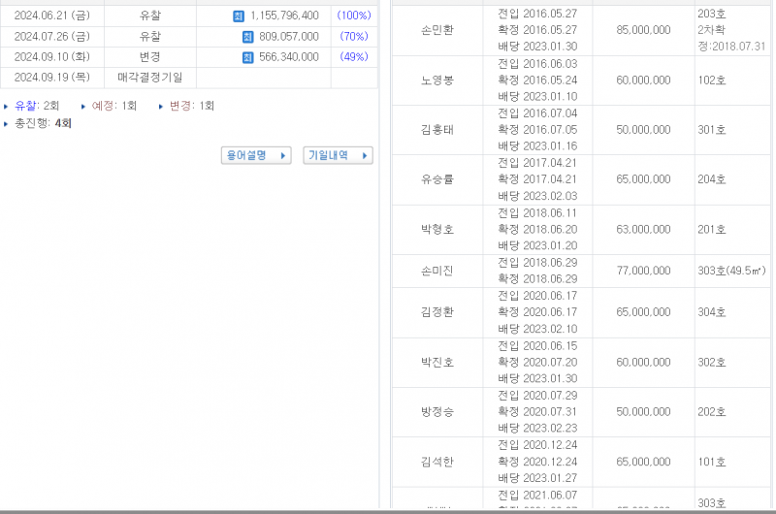Click the 확정 2020.07.20 date entry
Image resolution: width=776 pixels, height=514 pixels.
point(537,362)
